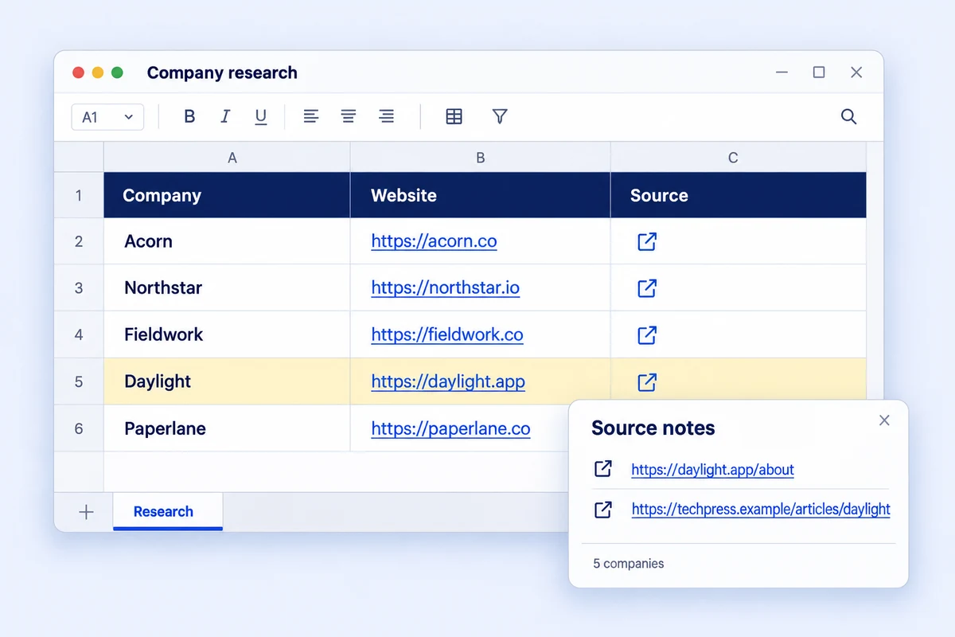955x637 pixels.
Task: Click the Company research window title
Action: point(222,72)
